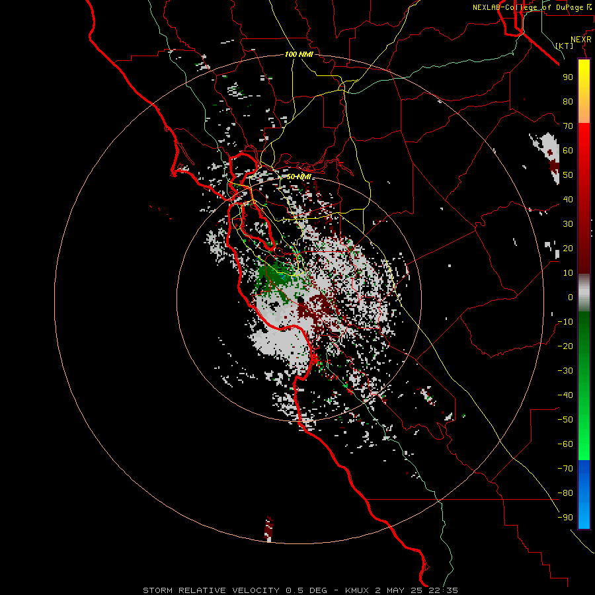The image size is (595, 595).
Task: Pick the bright red segment of the color bar
Action: 584,148
